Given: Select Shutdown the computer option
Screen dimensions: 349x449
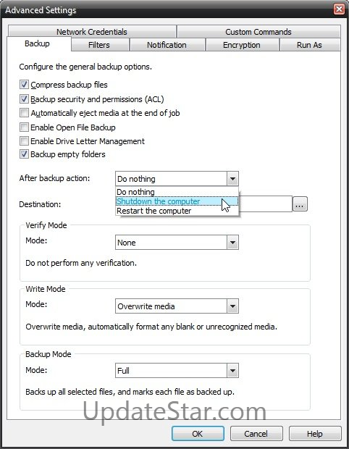Looking at the screenshot, I should coord(177,201).
